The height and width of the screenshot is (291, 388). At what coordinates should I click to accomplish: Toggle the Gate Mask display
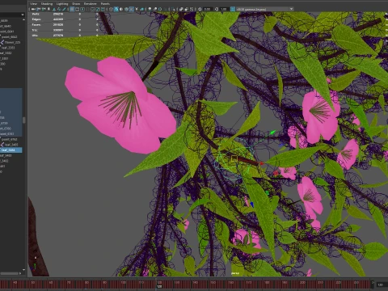pos(87,9)
